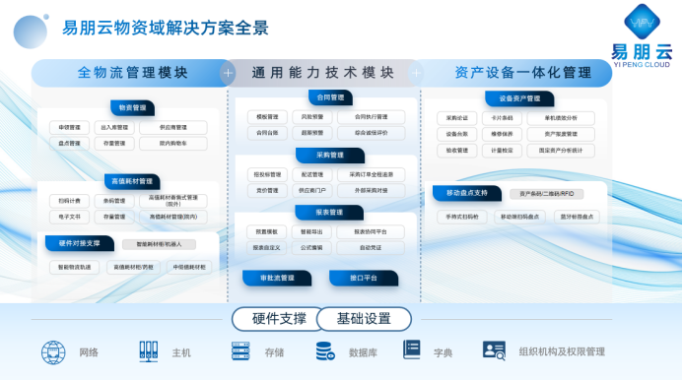Click the 条码管理 box
This screenshot has height=381, width=682.
click(114, 201)
